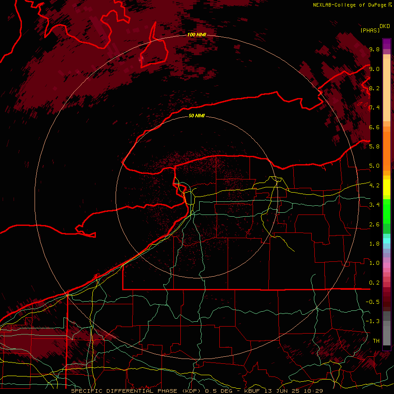
Task: Click the 5.8 scale value
Action: (x=374, y=147)
